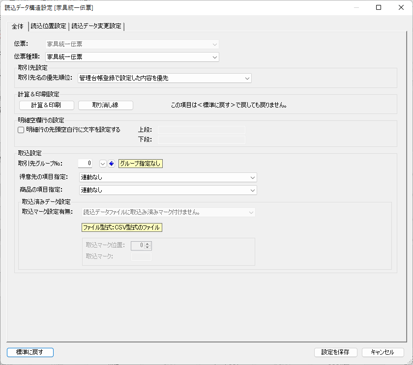Close the 読込データ構造設定 window
413x365 pixels.
click(401, 7)
